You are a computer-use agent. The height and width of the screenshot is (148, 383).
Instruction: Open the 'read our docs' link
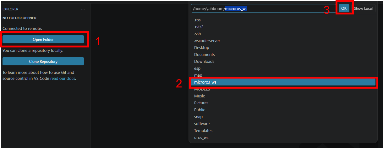(x=63, y=78)
